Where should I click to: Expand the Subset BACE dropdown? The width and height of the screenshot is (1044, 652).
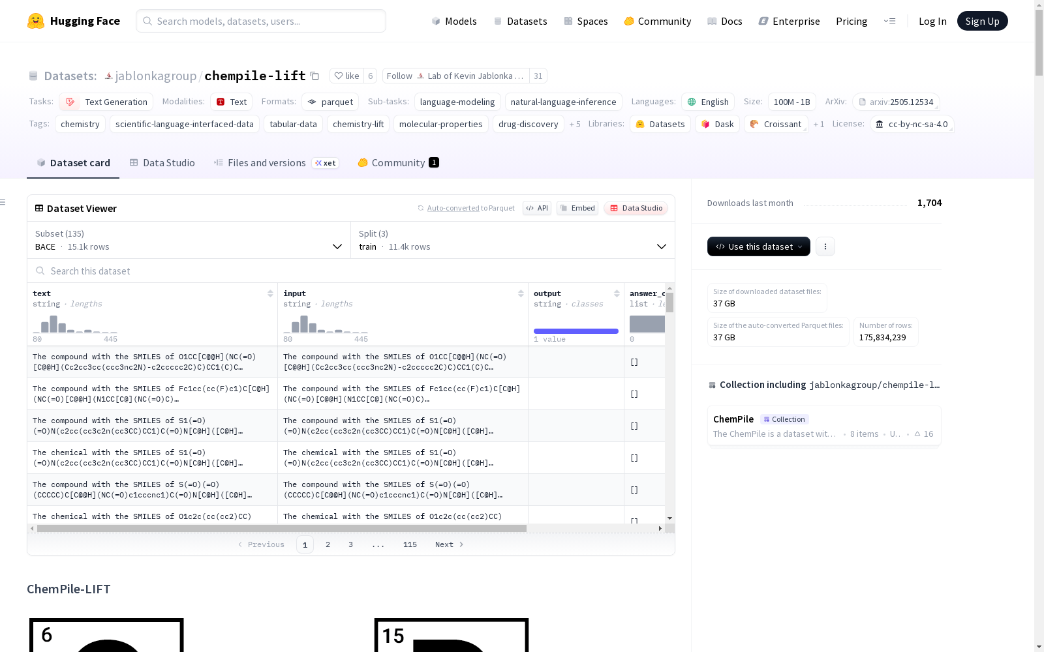pyautogui.click(x=189, y=240)
